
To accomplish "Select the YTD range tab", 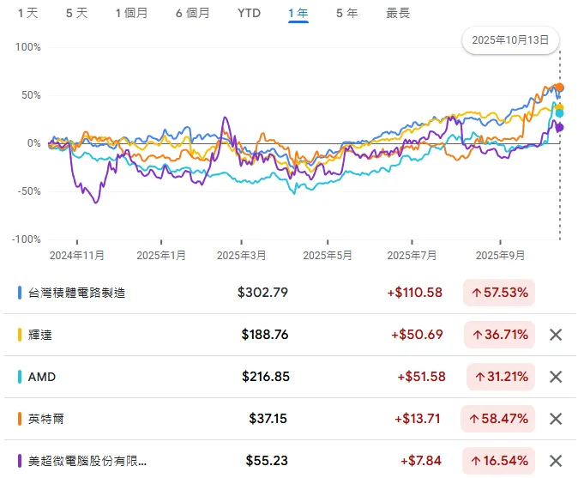I will pos(250,13).
